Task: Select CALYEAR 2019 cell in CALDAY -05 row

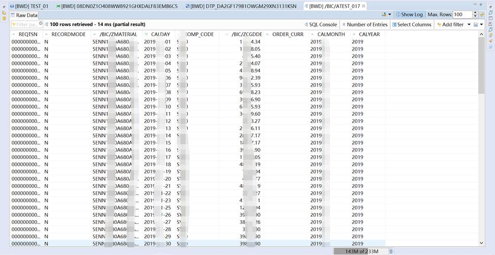Action: tap(367, 71)
